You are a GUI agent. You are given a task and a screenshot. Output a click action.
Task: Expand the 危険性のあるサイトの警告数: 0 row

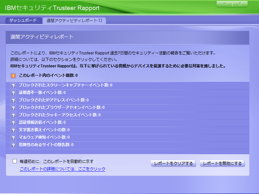coord(127,145)
